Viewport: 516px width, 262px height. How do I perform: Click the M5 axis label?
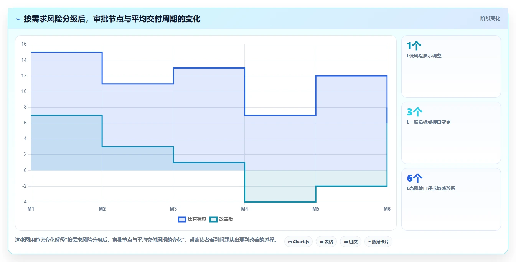(x=316, y=209)
